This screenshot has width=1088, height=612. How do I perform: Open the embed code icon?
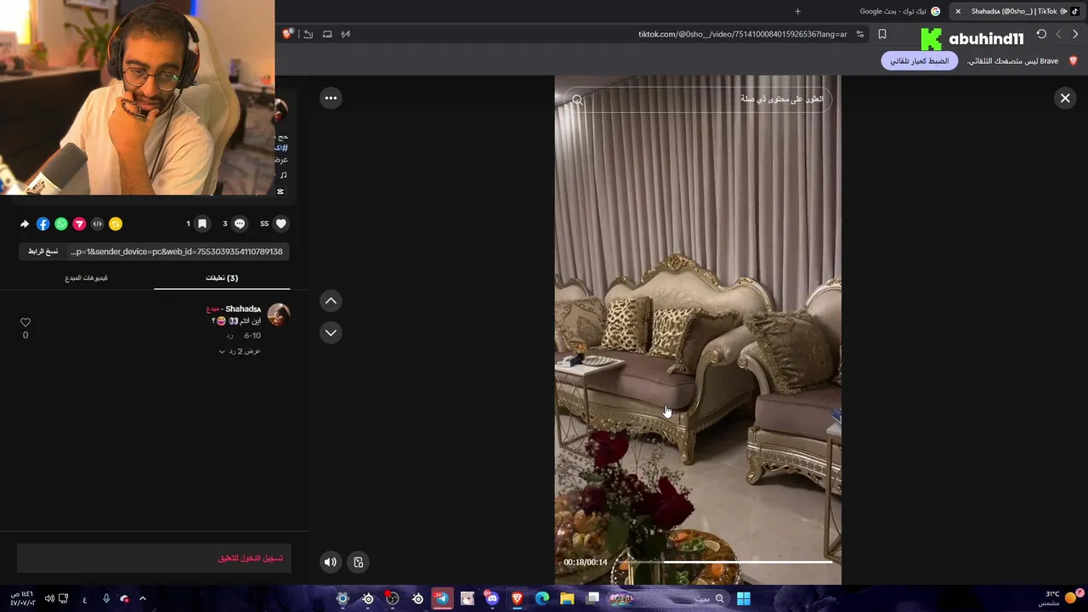click(98, 224)
